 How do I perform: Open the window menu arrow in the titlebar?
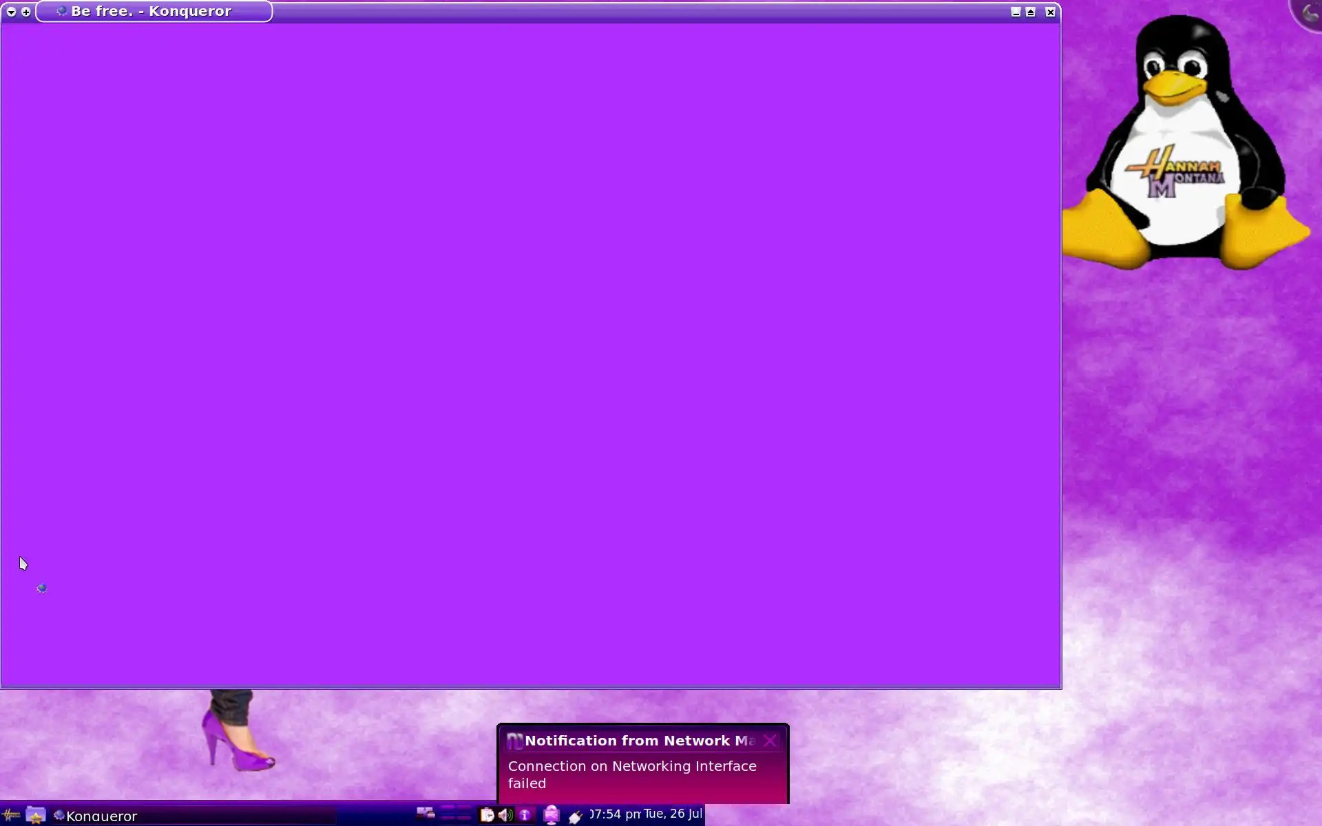(x=11, y=12)
